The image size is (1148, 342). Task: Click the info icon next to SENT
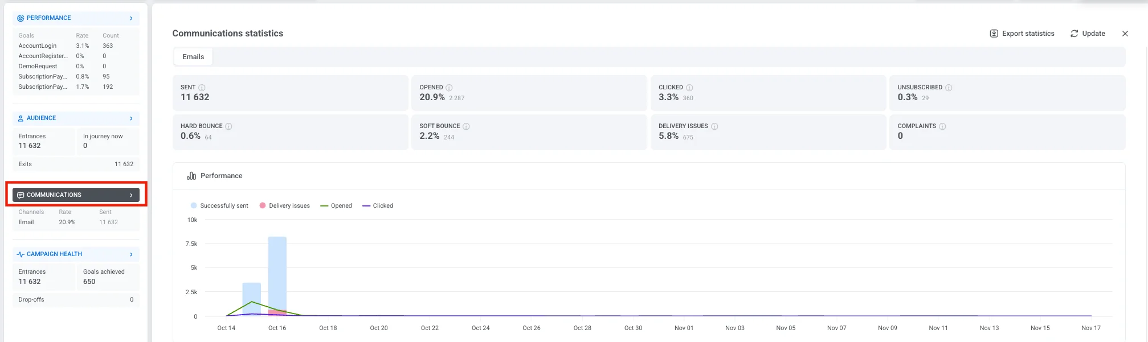202,88
